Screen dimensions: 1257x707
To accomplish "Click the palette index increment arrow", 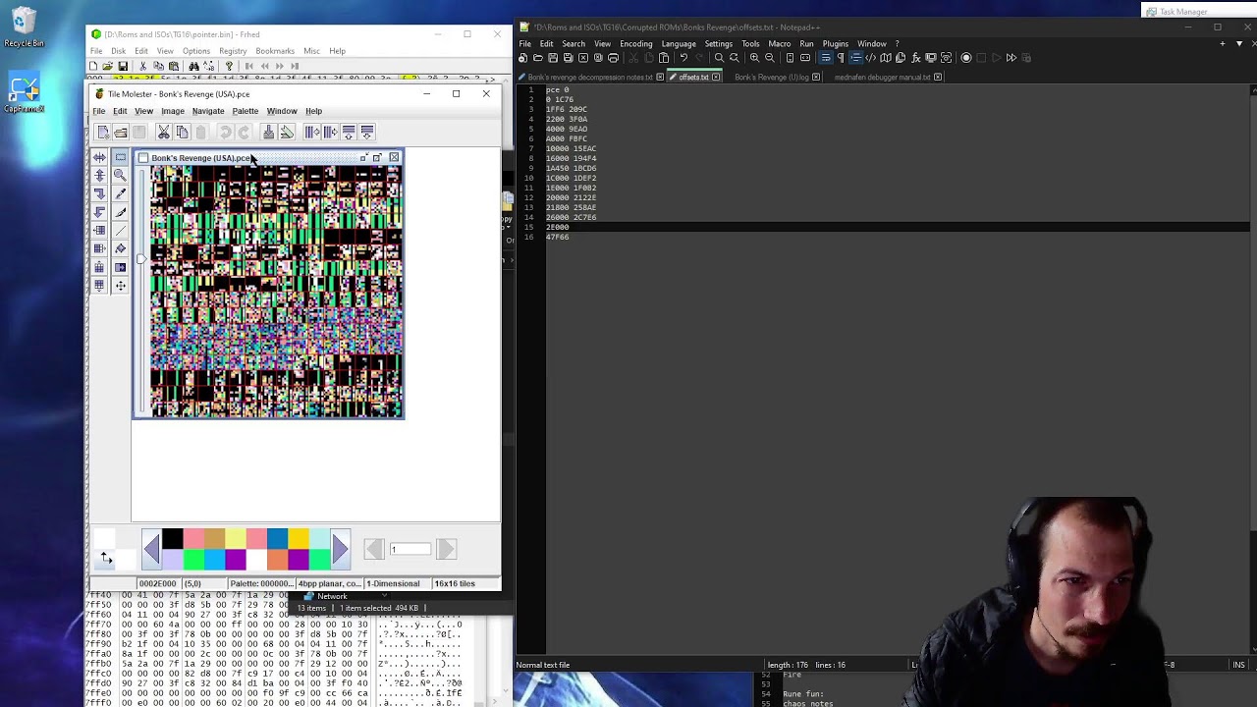I will point(446,549).
